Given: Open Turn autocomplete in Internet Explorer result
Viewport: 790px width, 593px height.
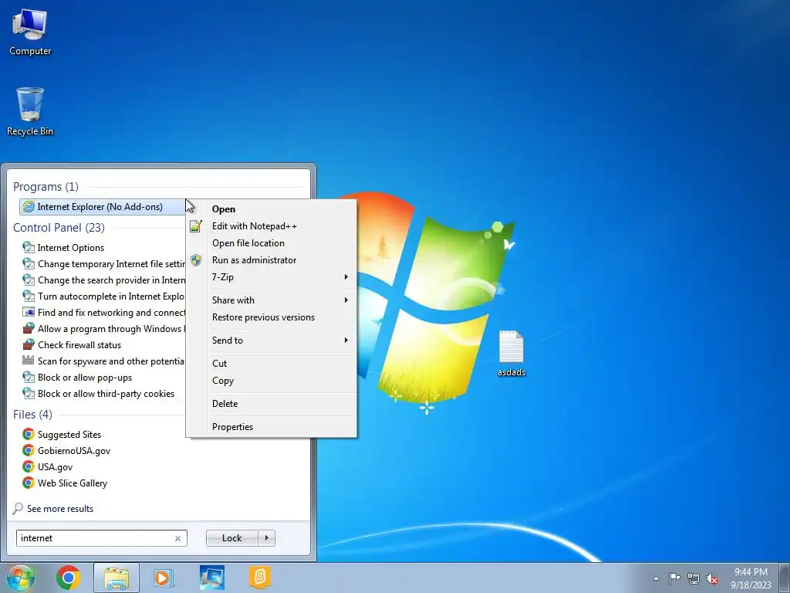Looking at the screenshot, I should coord(103,296).
